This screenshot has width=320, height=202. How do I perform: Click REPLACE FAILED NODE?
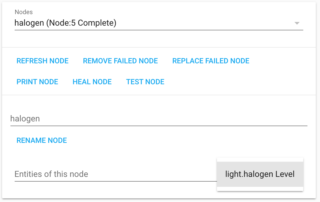click(x=211, y=61)
